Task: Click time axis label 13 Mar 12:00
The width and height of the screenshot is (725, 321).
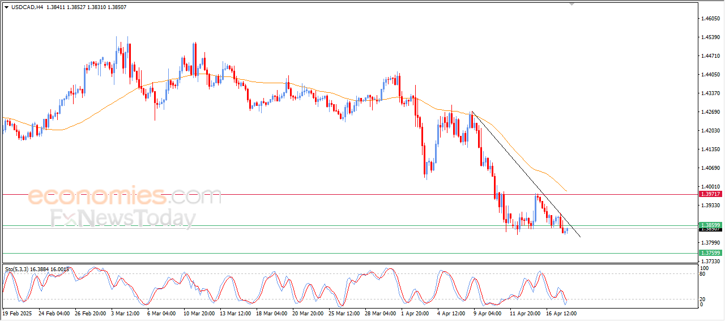Action: (x=235, y=313)
